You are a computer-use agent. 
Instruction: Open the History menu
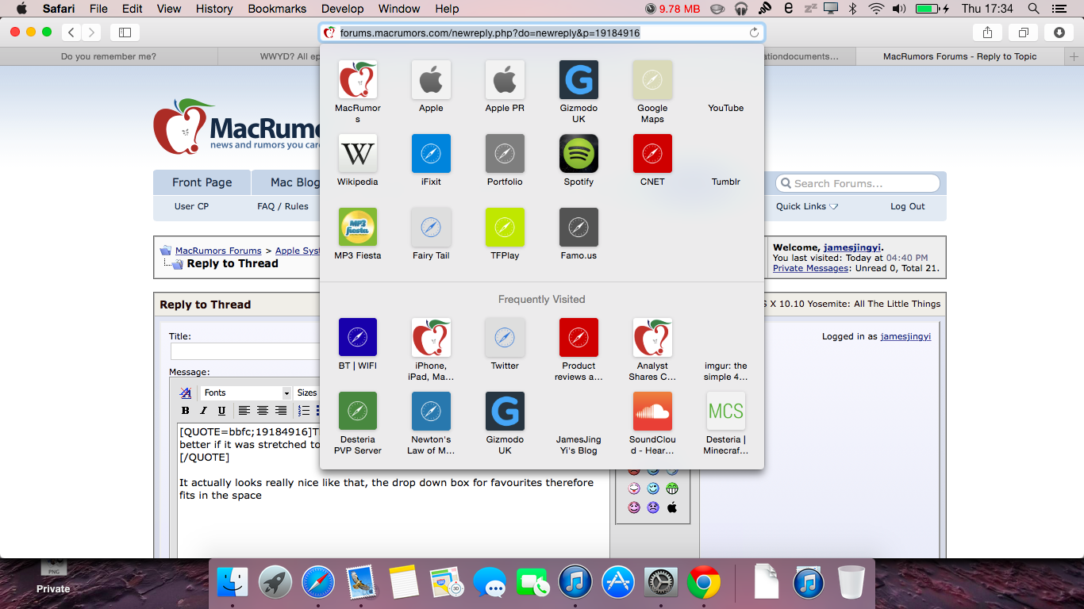pyautogui.click(x=213, y=9)
